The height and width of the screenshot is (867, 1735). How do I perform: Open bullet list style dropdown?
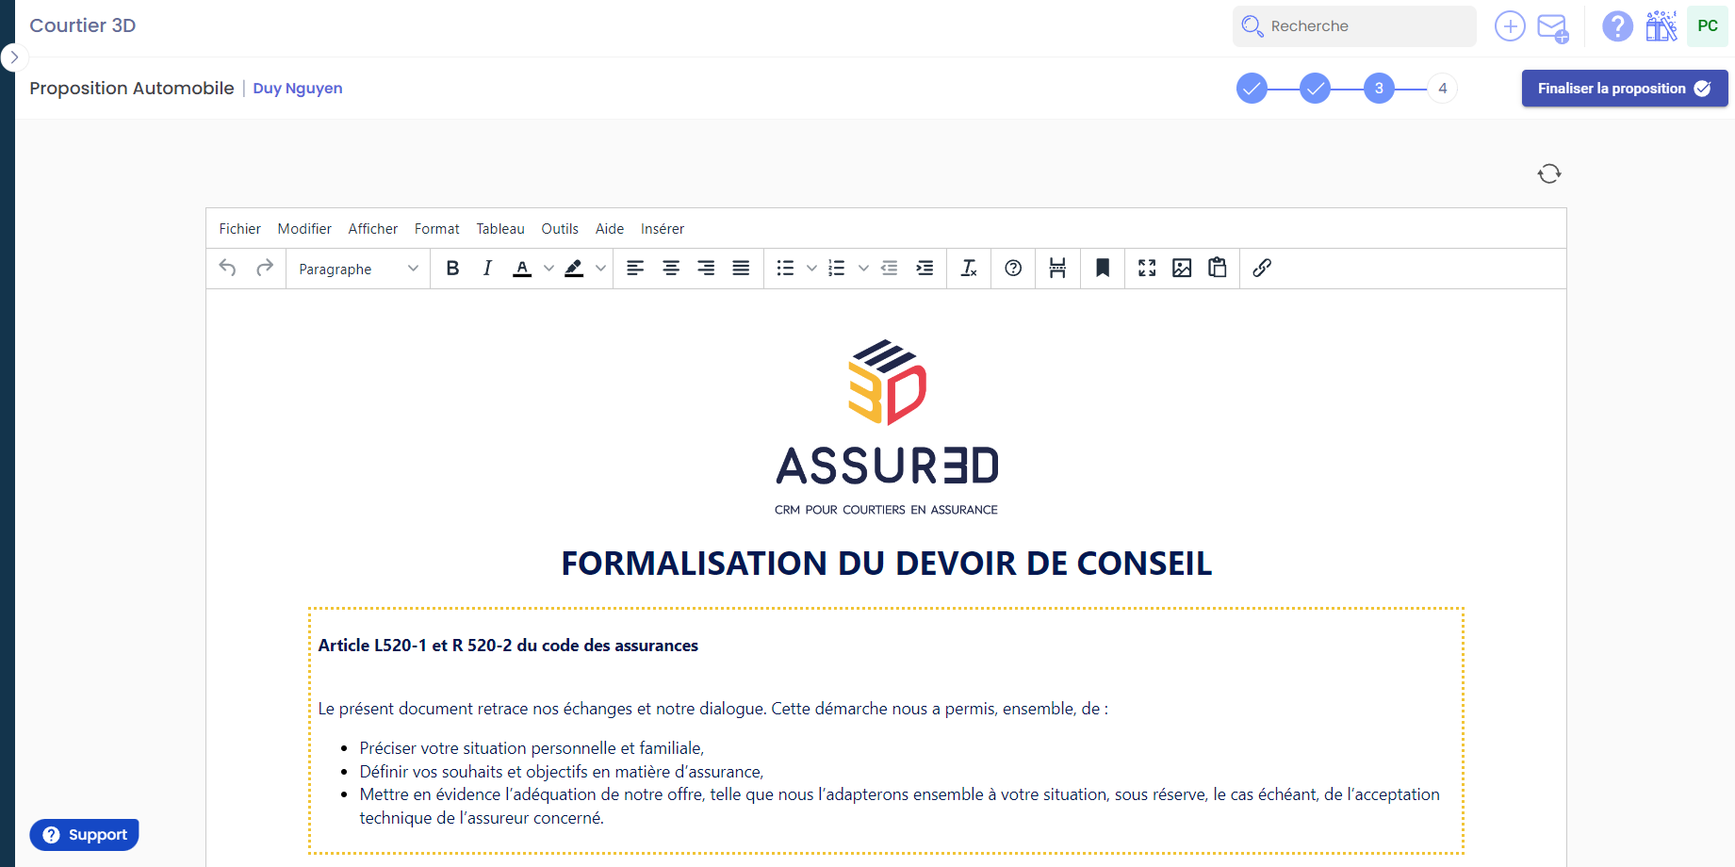click(811, 269)
